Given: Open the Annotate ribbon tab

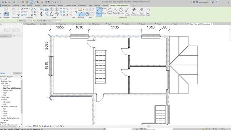Looking at the screenshot, I should click(x=52, y=5).
